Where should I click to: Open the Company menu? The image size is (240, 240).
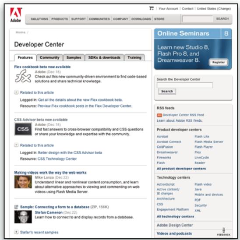pyautogui.click(x=120, y=19)
